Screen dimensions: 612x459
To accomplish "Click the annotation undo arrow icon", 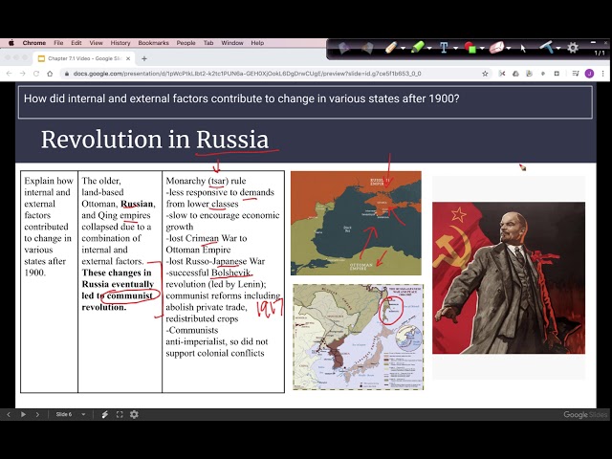I will click(343, 48).
